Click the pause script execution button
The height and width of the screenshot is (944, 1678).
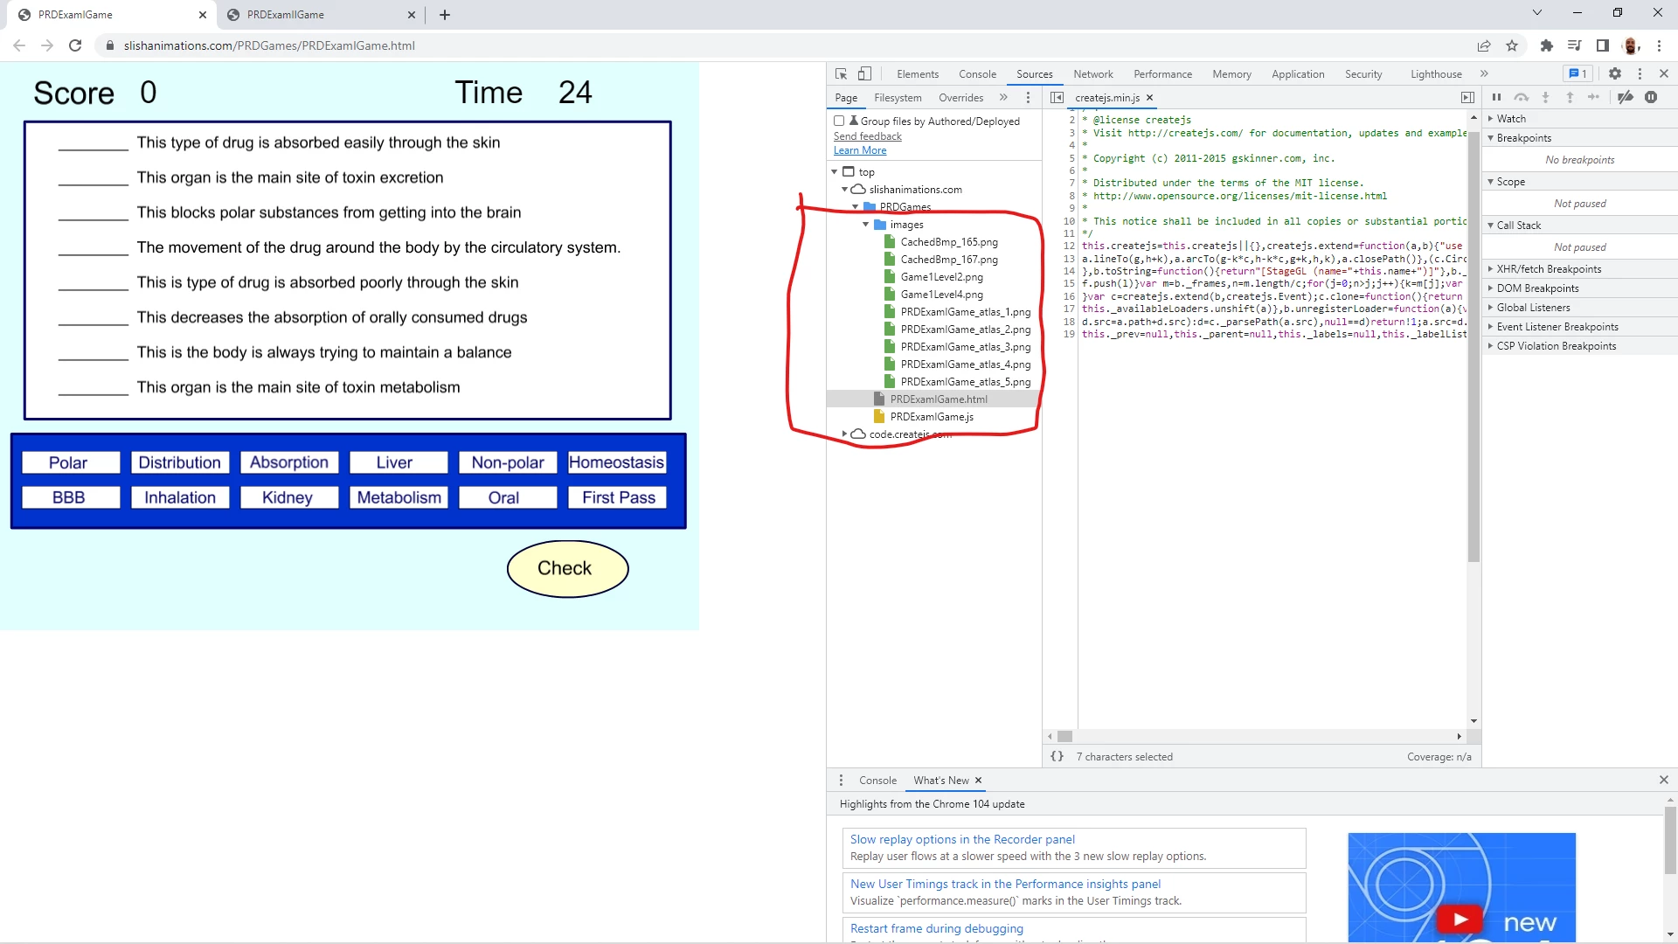1496,98
